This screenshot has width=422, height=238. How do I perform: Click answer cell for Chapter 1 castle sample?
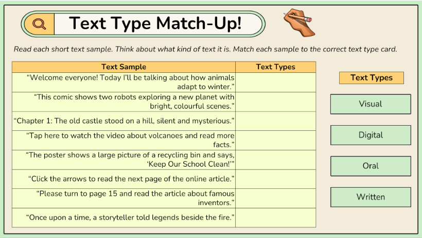pyautogui.click(x=275, y=121)
